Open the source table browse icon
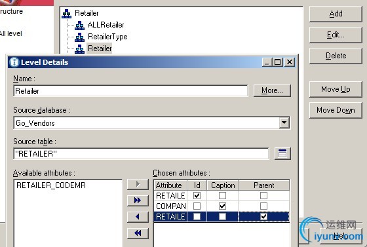 pos(282,153)
